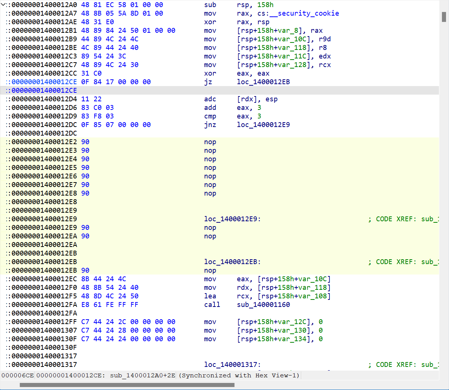449x390 pixels.
Task: Jump to sub_140001160 call target
Action: coord(263,305)
